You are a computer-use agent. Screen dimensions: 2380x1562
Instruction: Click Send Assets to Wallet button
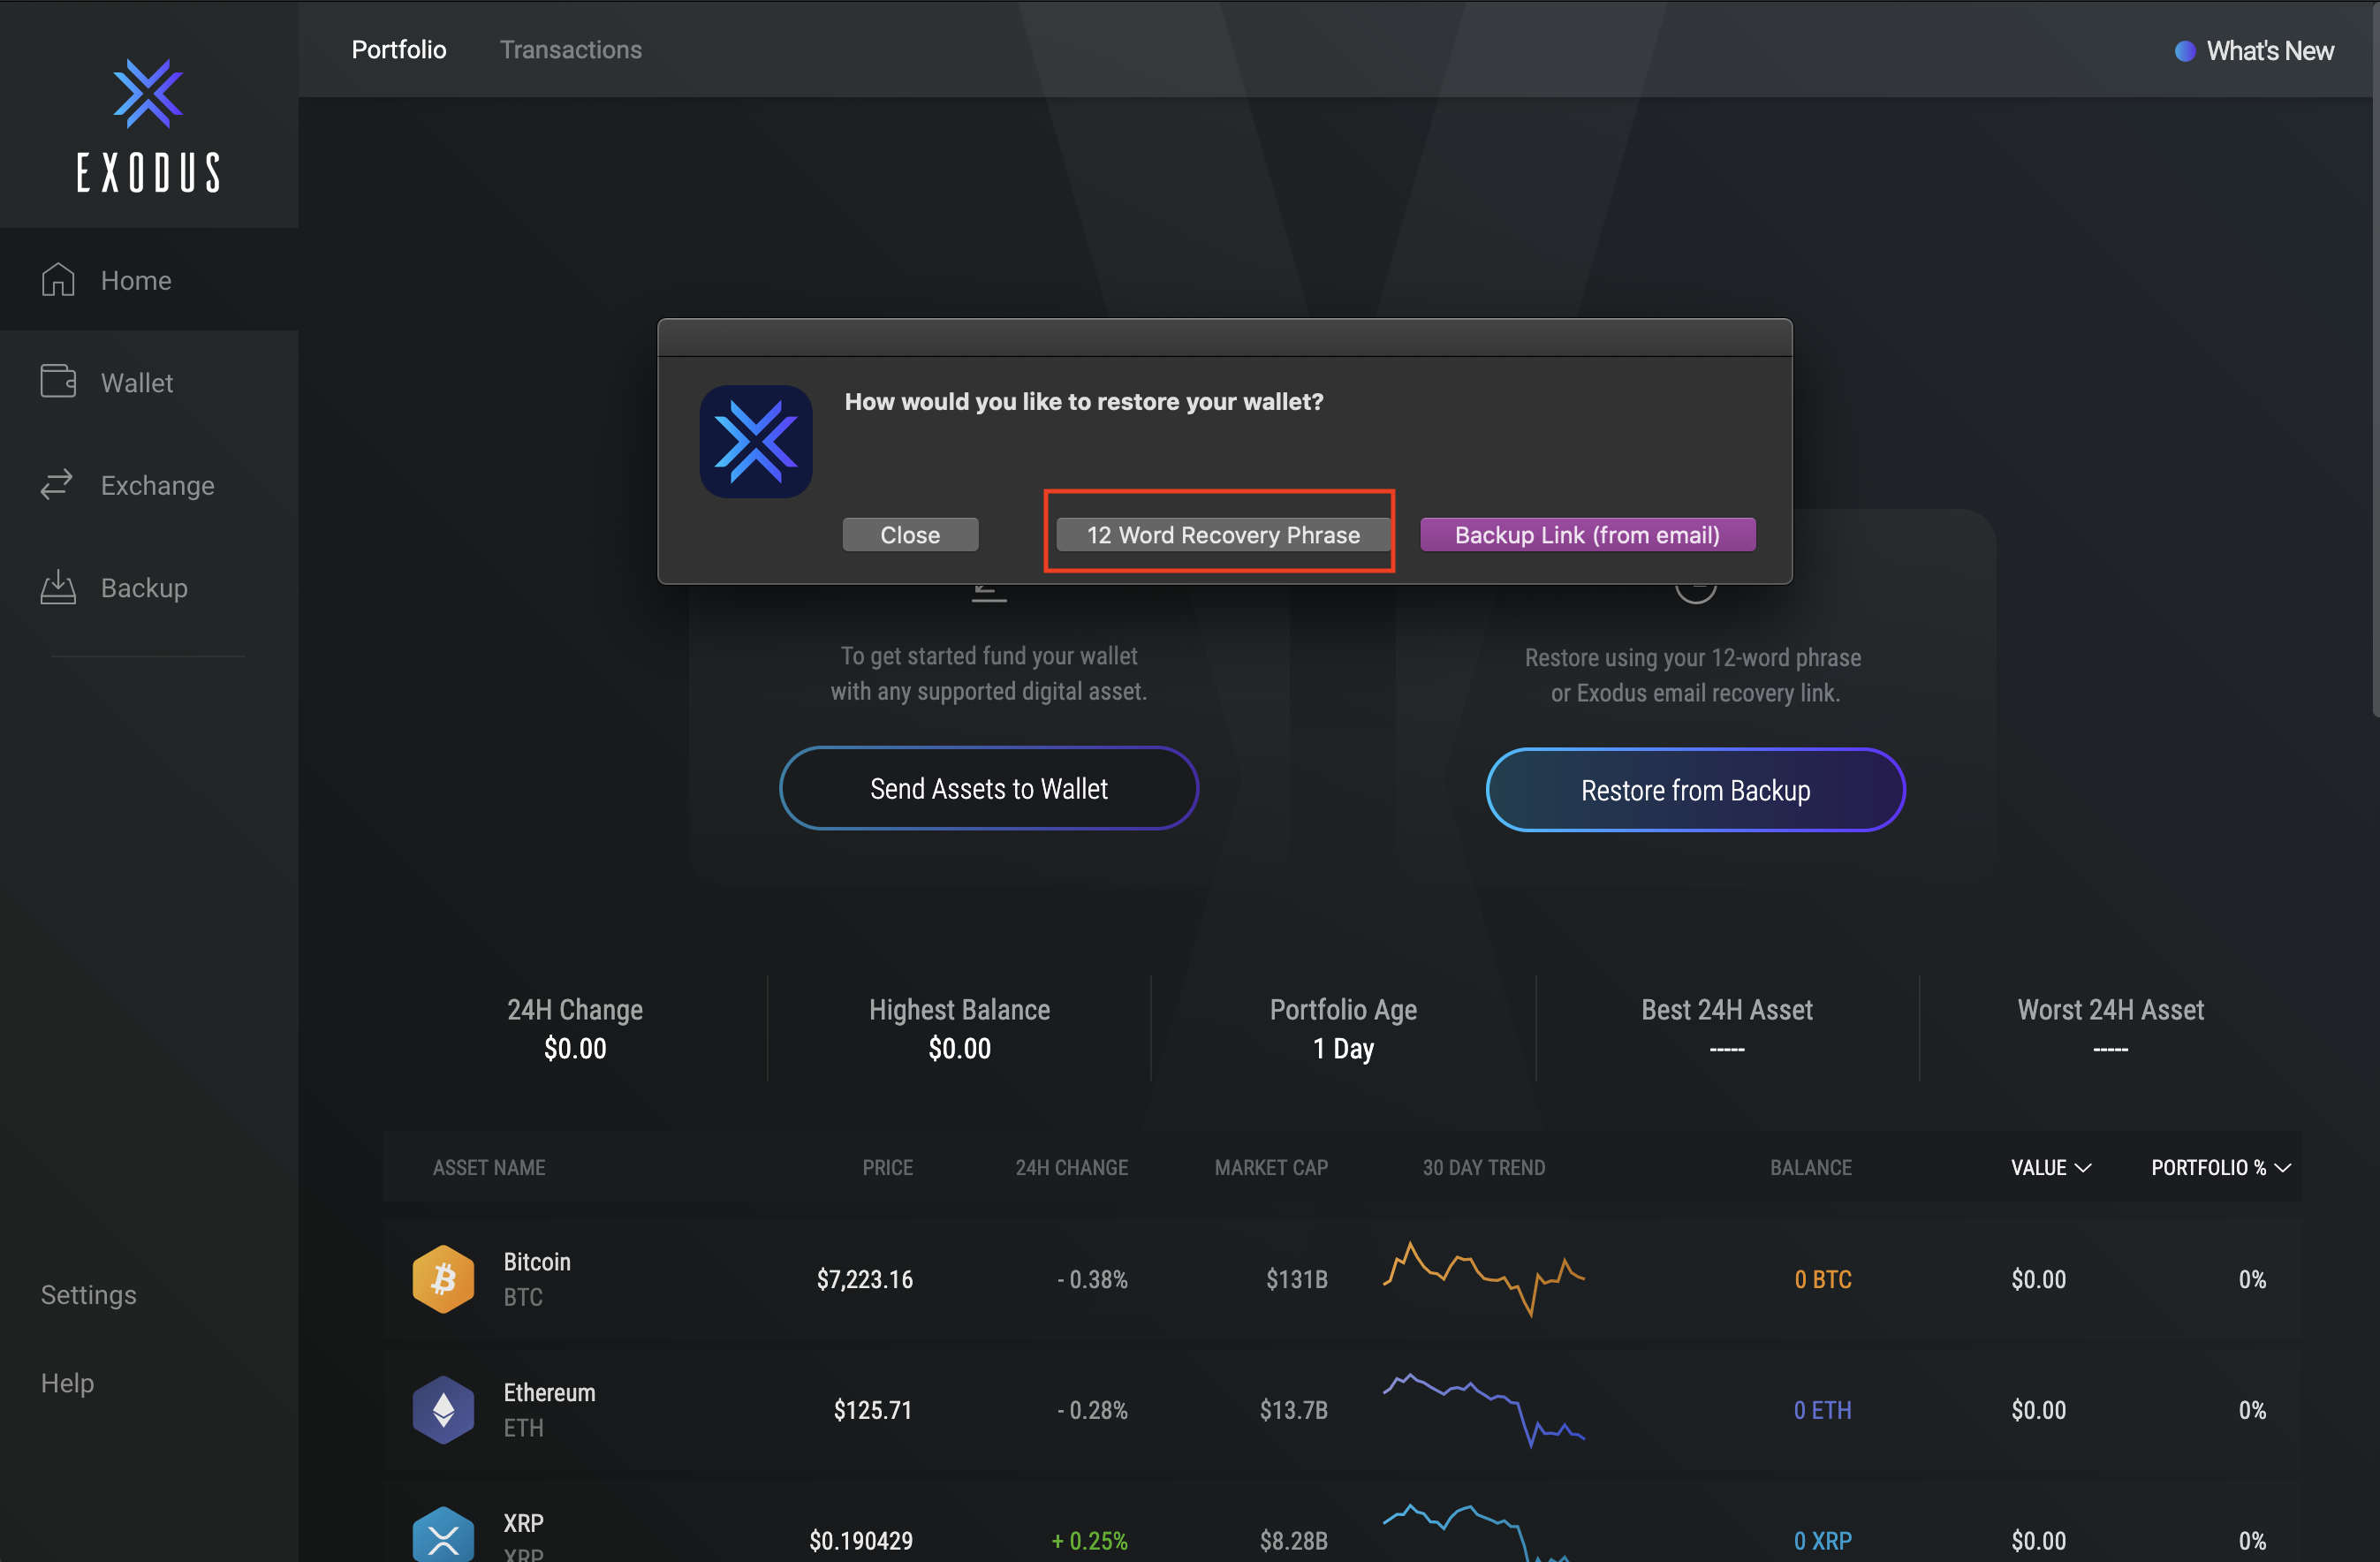[988, 789]
